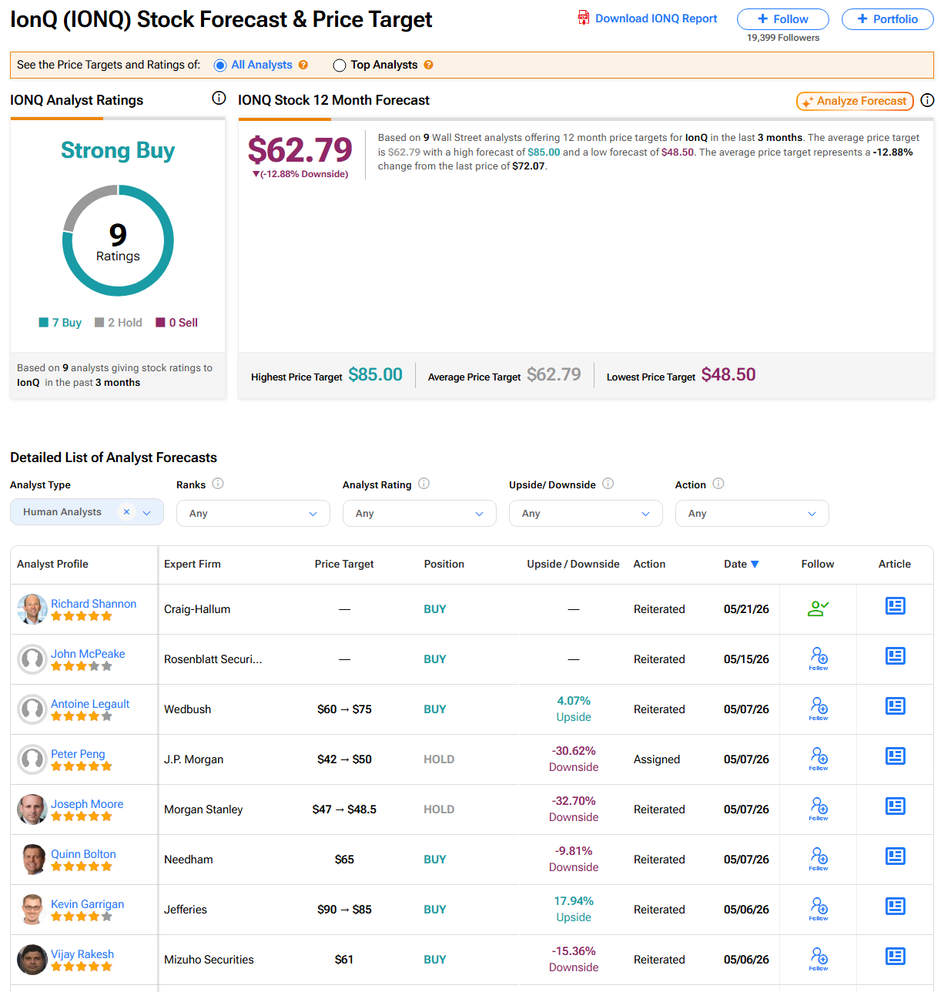The width and height of the screenshot is (941, 992).
Task: Click the Lowest Price Target $48.50 value
Action: pos(728,374)
